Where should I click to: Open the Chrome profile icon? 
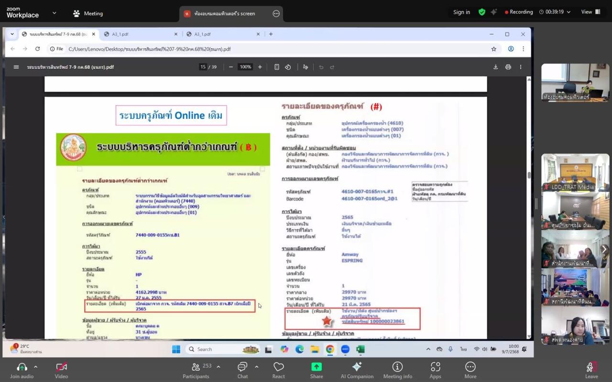click(511, 49)
